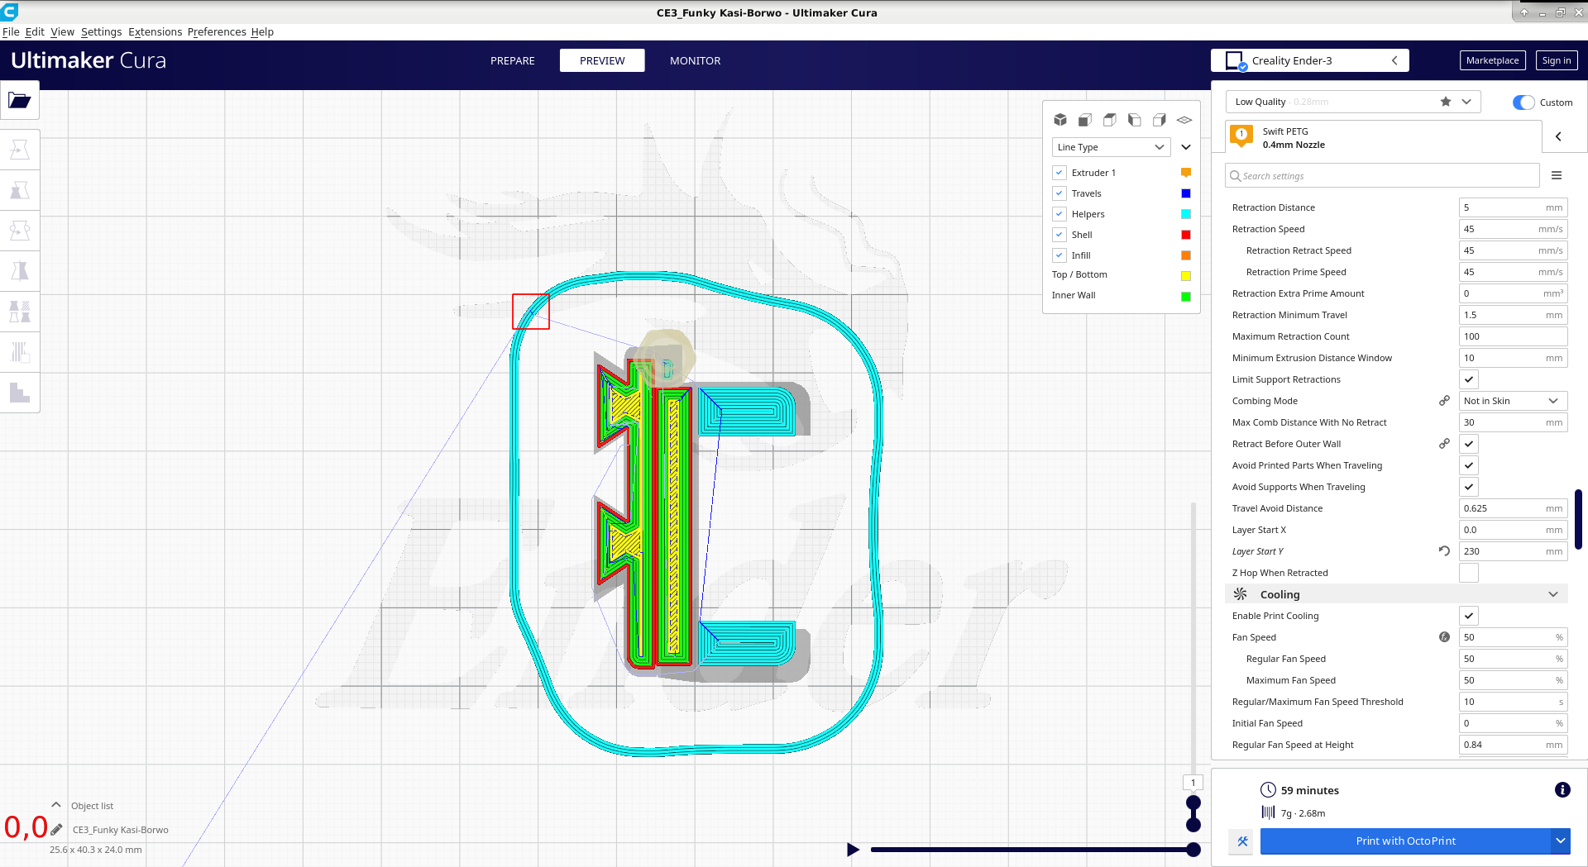Screen dimensions: 1588x867
Task: Enable Z Hop When Retracted checkbox
Action: (x=1469, y=573)
